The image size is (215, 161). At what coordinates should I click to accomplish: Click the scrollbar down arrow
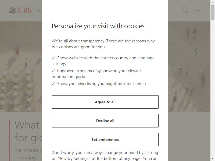[x=213, y=159]
